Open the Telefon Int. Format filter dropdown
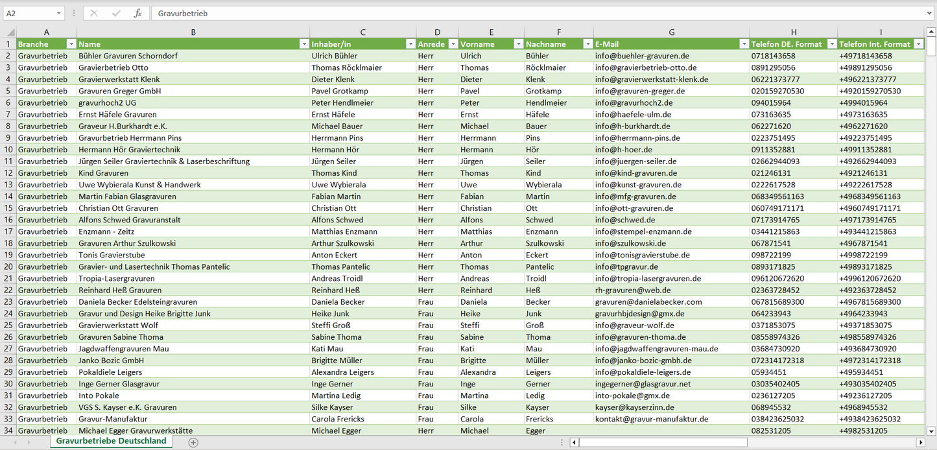937x450 pixels. pos(918,44)
